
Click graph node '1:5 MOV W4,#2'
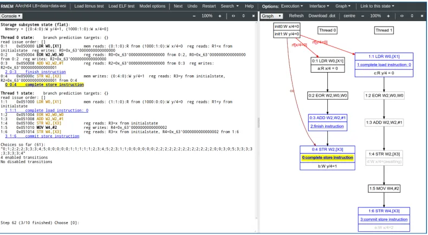coord(384,188)
